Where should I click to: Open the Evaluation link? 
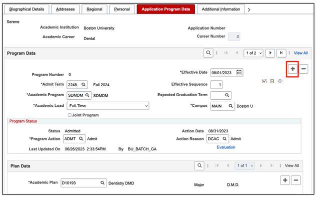pyautogui.click(x=226, y=147)
